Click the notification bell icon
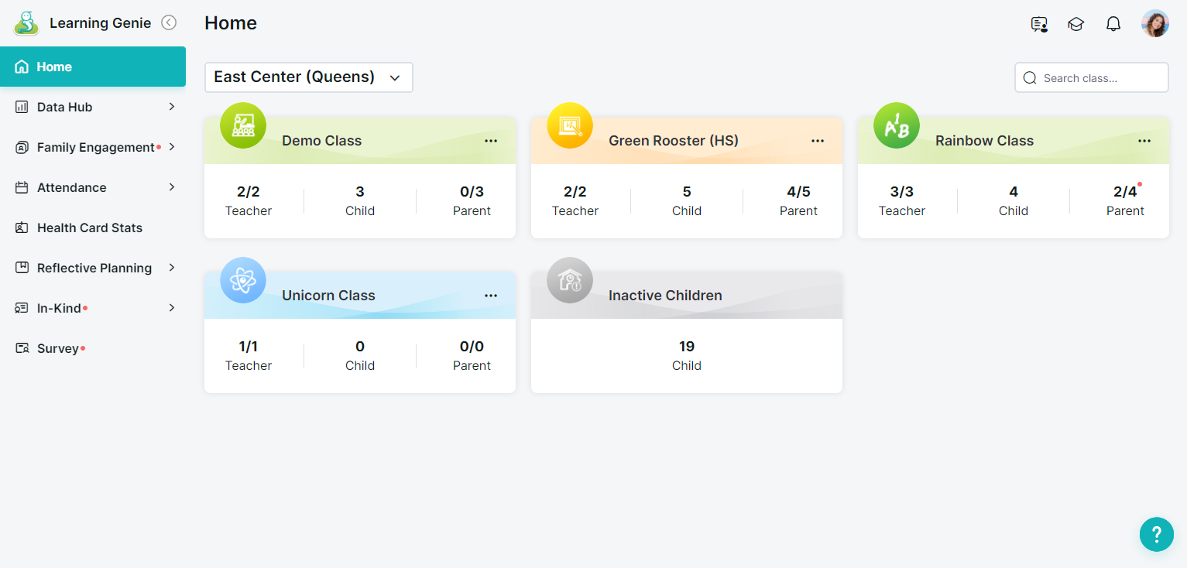 point(1113,24)
